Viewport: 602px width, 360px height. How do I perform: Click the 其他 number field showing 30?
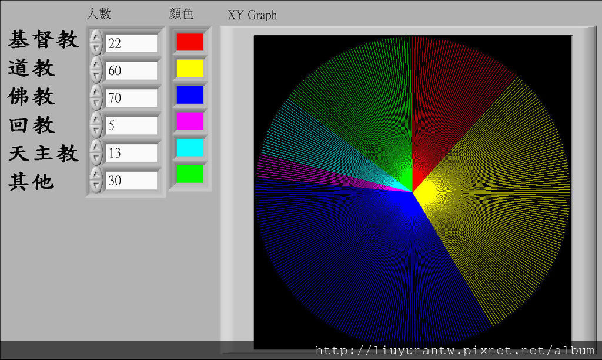tap(131, 181)
